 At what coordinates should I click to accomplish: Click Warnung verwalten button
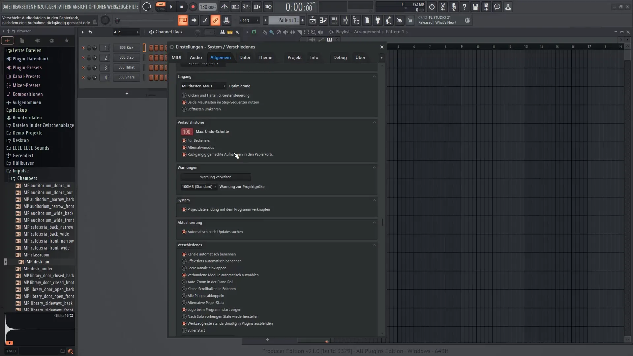coord(216,177)
